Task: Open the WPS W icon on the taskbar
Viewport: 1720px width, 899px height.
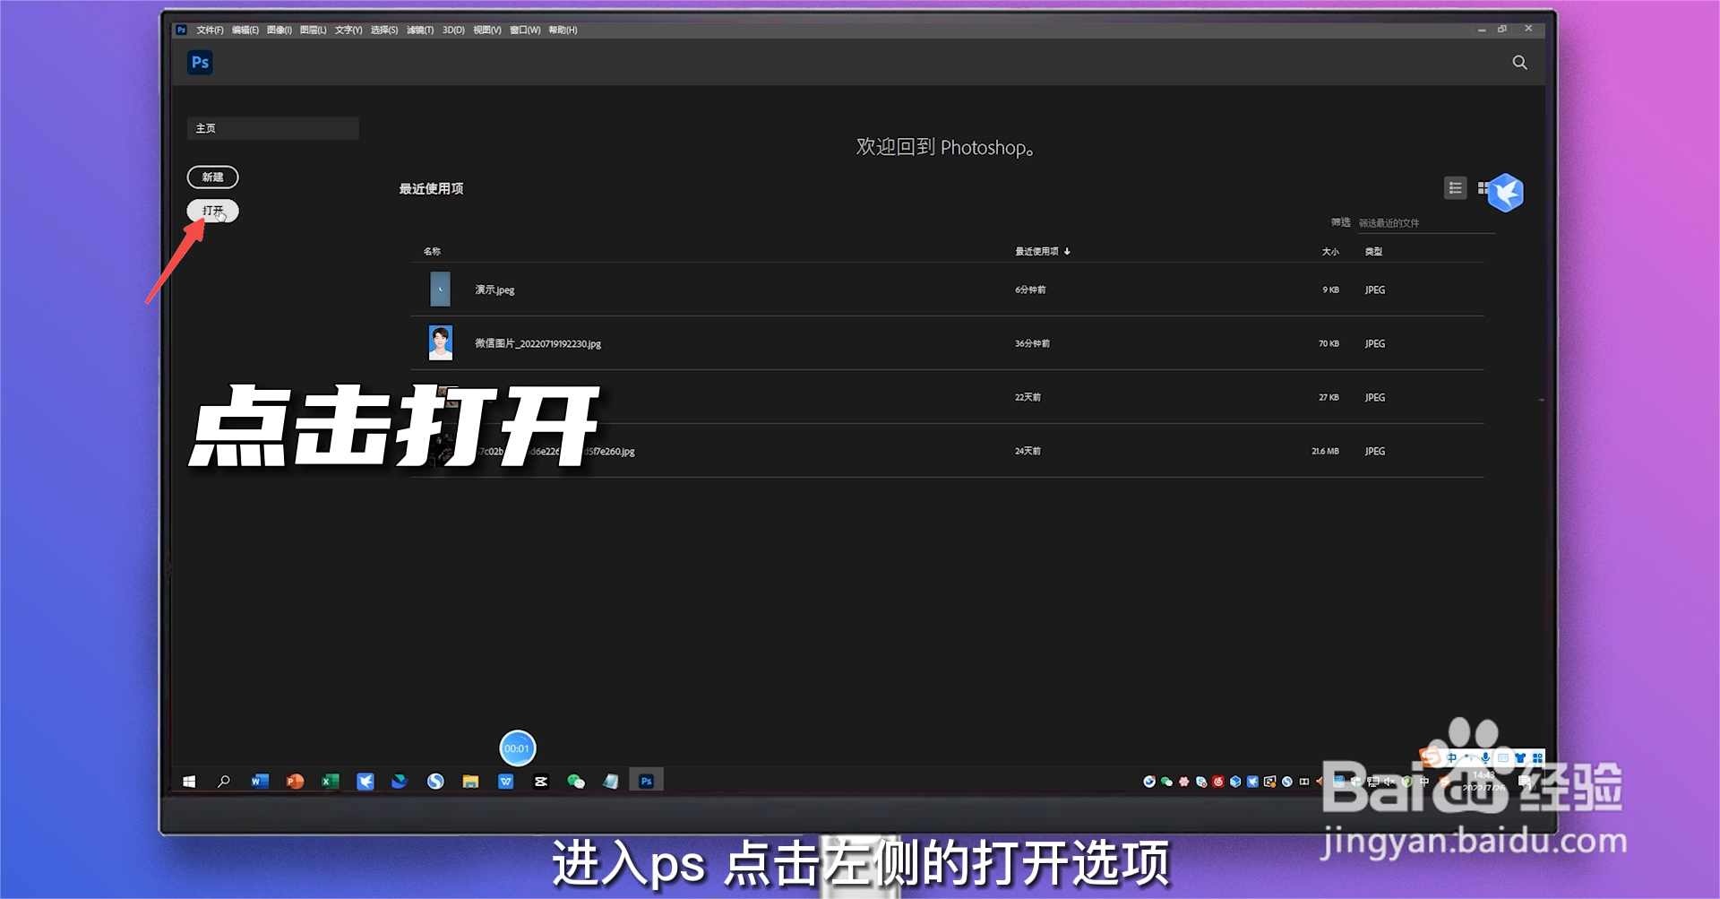Action: click(x=506, y=782)
